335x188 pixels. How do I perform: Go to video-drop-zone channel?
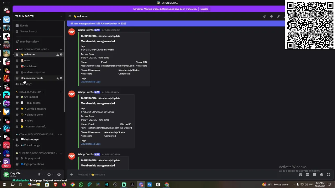pyautogui.click(x=39, y=72)
